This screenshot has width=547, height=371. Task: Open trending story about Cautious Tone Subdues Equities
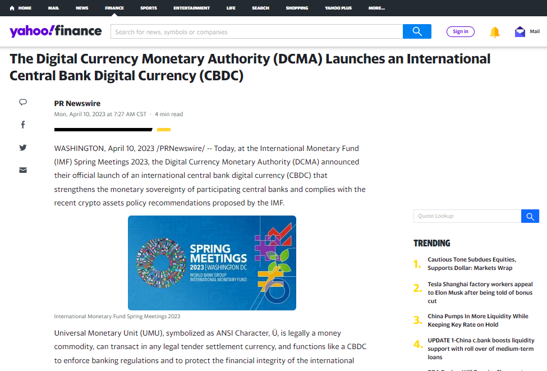tap(472, 264)
